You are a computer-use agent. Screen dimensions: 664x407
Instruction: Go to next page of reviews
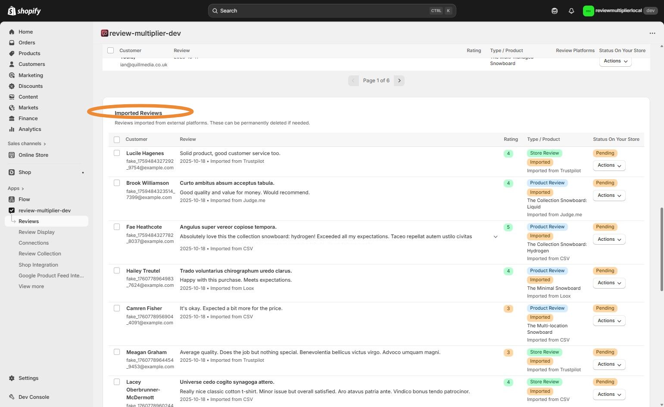tap(399, 81)
